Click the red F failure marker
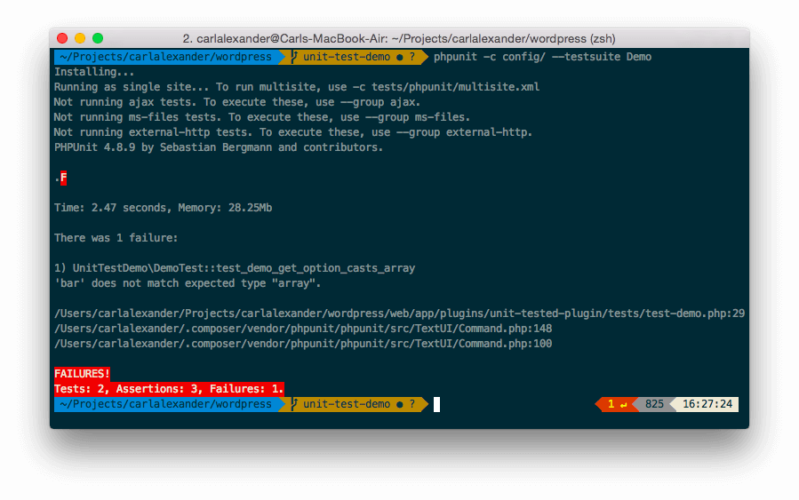799x500 pixels. 63,178
